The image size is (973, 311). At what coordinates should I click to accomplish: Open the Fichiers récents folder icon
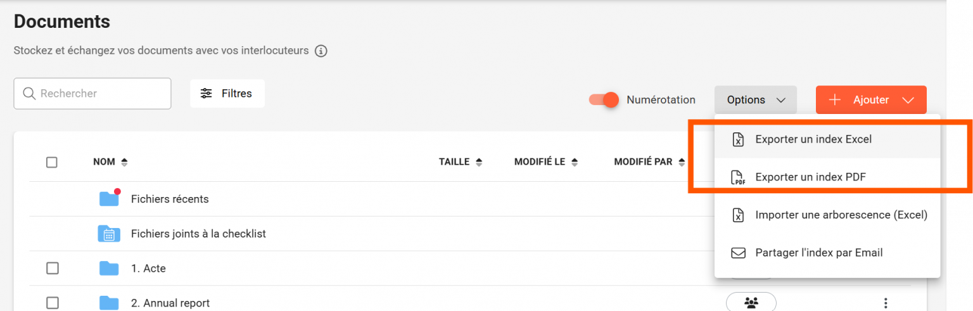tap(109, 199)
